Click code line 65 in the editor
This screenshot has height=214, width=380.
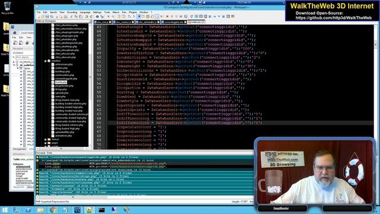pyautogui.click(x=240, y=123)
